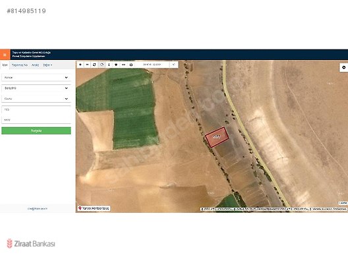Open map layer settings gear

pyautogui.click(x=343, y=67)
